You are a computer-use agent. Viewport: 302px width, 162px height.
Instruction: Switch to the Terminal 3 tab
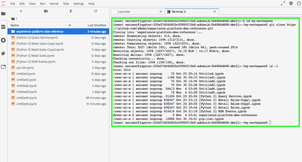coord(192,12)
